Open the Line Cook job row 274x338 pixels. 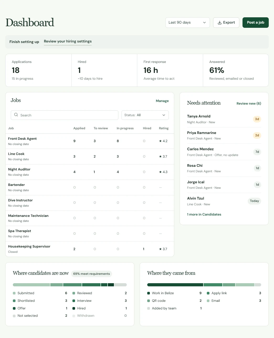[90, 157]
